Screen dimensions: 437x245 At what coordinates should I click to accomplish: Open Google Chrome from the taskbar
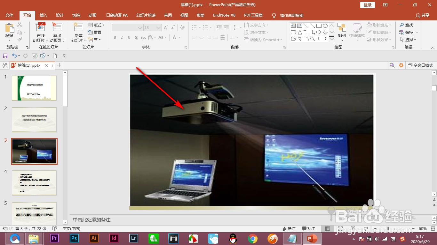253,238
